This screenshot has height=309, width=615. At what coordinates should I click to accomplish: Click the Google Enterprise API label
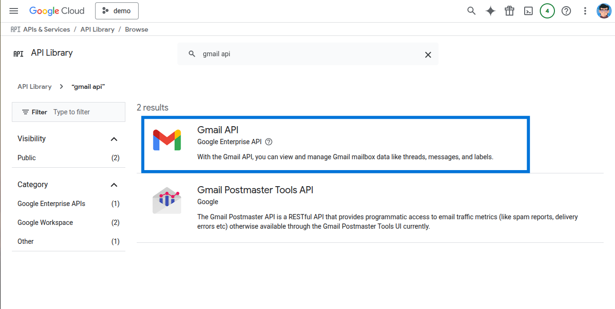(229, 142)
